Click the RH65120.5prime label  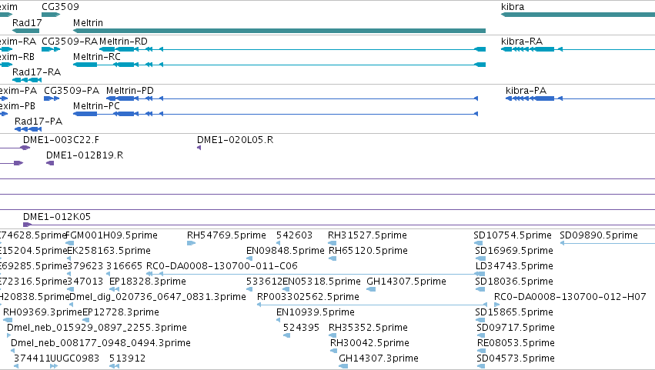(x=368, y=251)
